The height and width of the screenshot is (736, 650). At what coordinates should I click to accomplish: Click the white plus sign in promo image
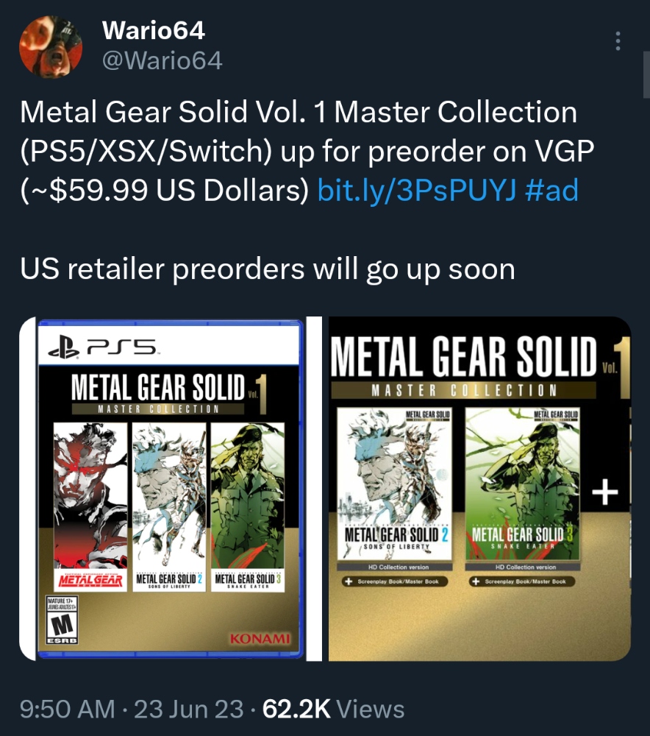(x=605, y=492)
